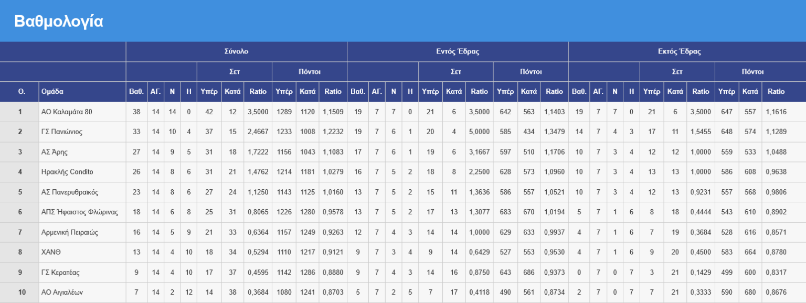
Task: Click the Ομάδα column header
Action: 52,91
